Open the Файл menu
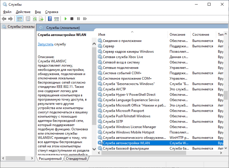The image size is (229, 168). (x=7, y=12)
